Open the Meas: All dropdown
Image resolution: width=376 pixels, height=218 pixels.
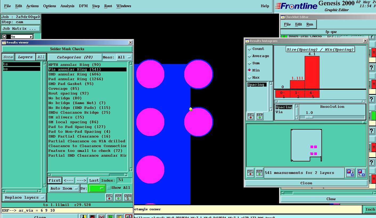[x=124, y=57]
